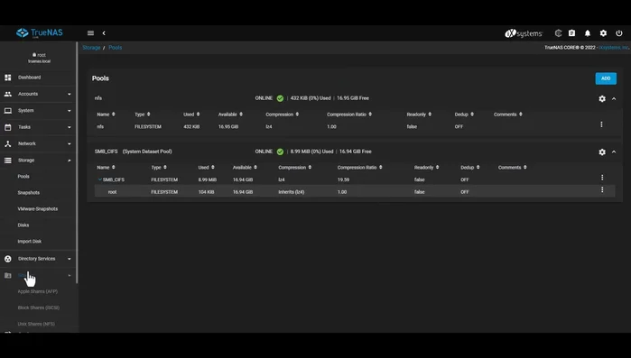
Task: Collapse Storage menu in sidebar
Action: click(38, 160)
